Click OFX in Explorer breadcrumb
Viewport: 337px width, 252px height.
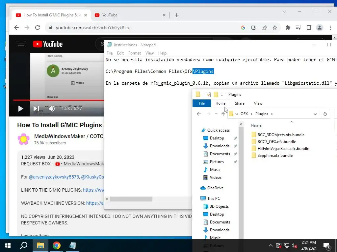coord(244,114)
